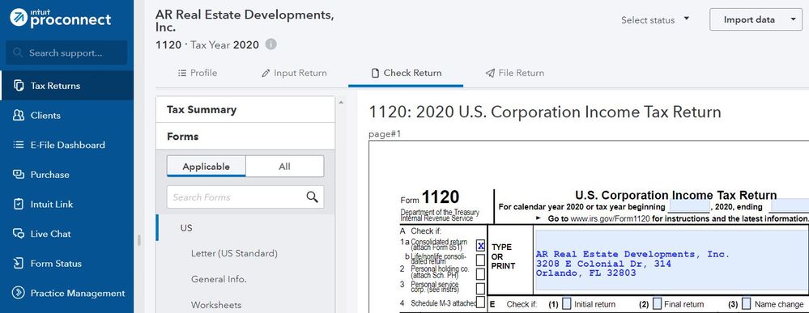Check the Life/nonlife consolidated return box

(480, 260)
